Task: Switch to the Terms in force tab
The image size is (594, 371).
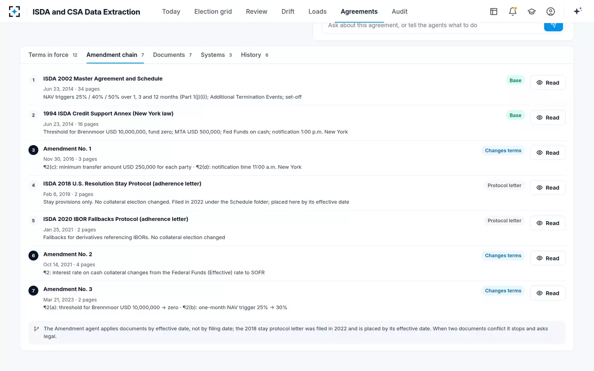Action: tap(53, 55)
